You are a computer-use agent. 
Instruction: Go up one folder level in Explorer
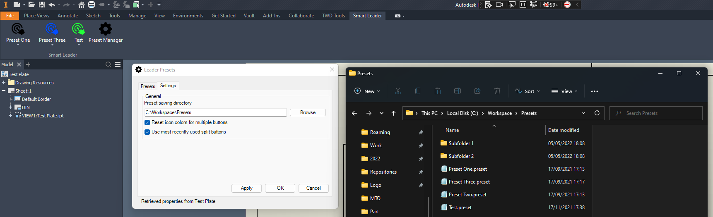[393, 113]
